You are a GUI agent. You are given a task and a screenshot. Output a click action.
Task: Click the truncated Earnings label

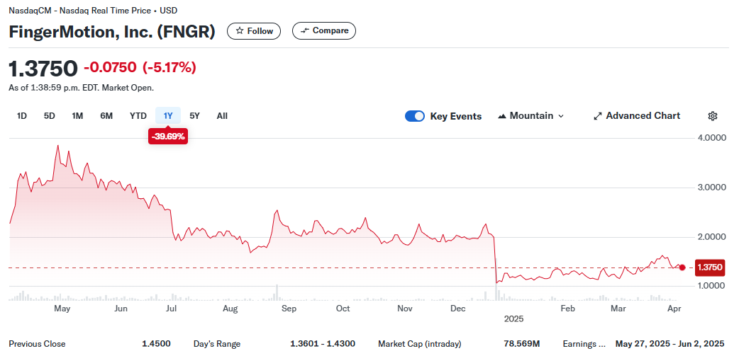point(584,344)
